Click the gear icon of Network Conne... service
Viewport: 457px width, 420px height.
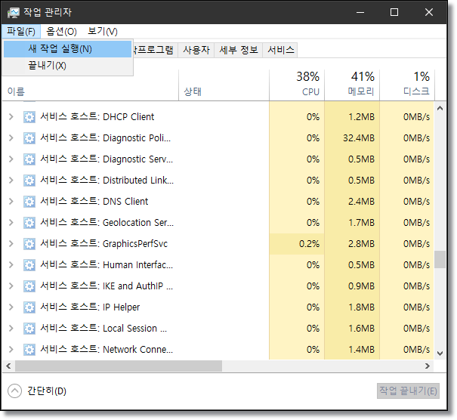click(29, 350)
